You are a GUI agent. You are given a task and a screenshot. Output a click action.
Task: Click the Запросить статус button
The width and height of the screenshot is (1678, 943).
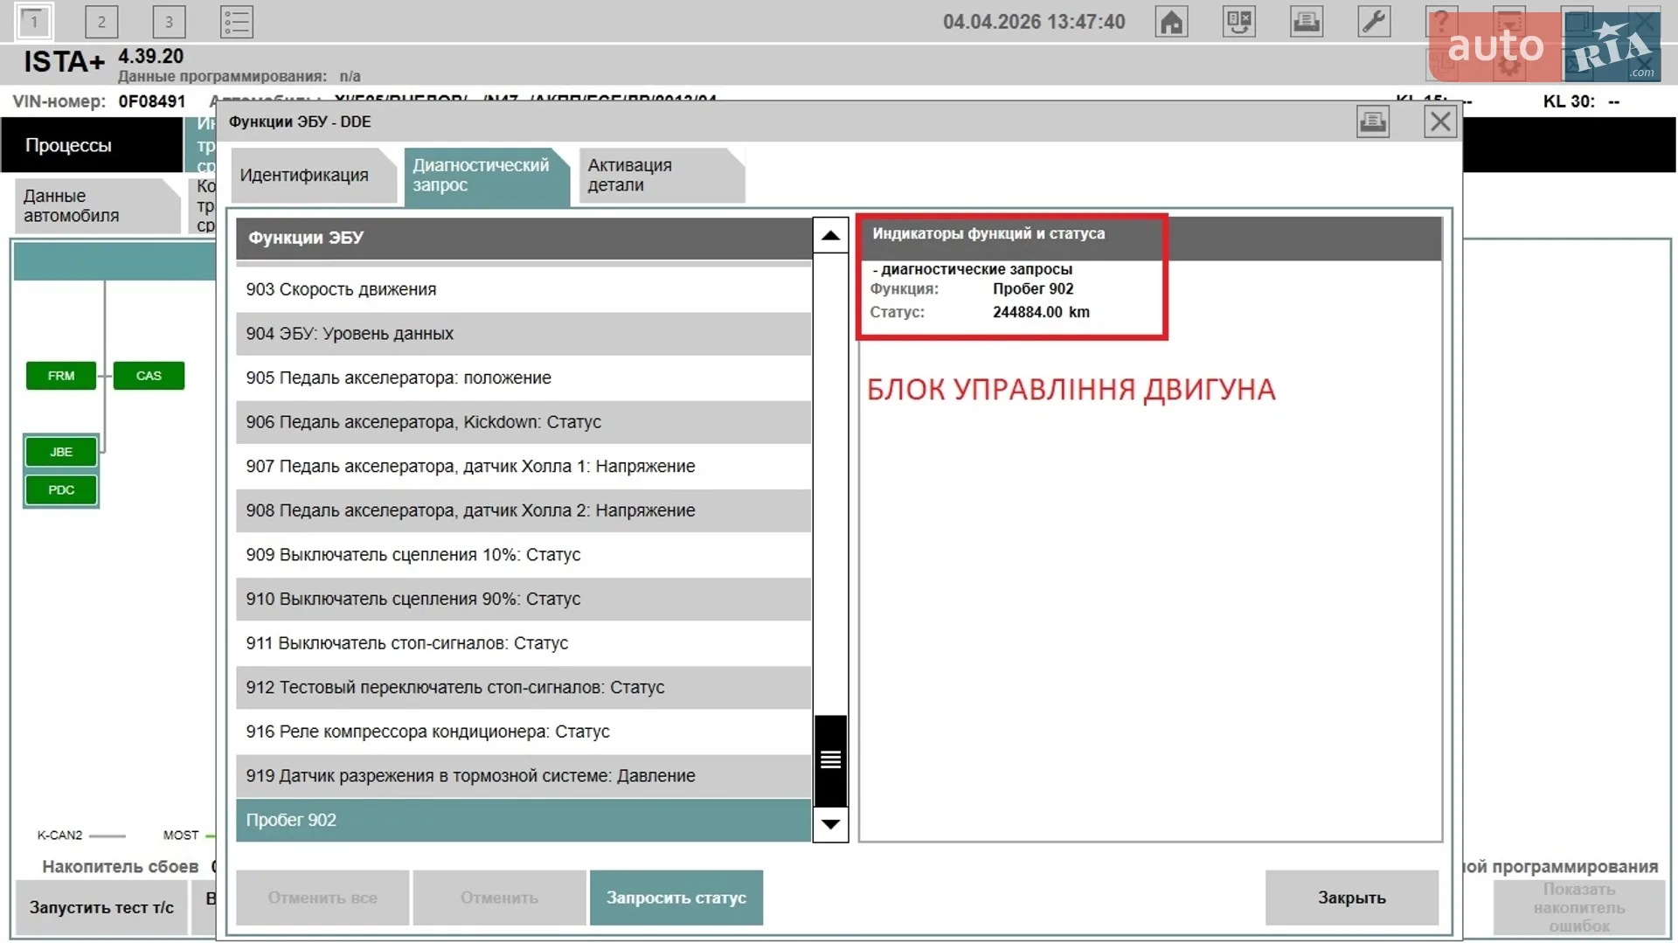[676, 898]
